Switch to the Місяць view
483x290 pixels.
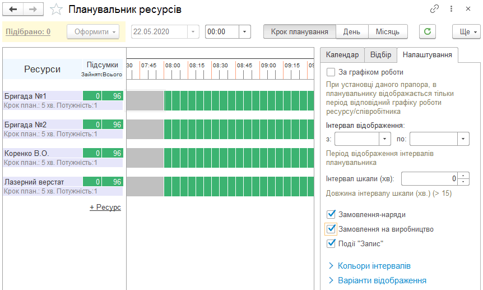click(x=388, y=32)
